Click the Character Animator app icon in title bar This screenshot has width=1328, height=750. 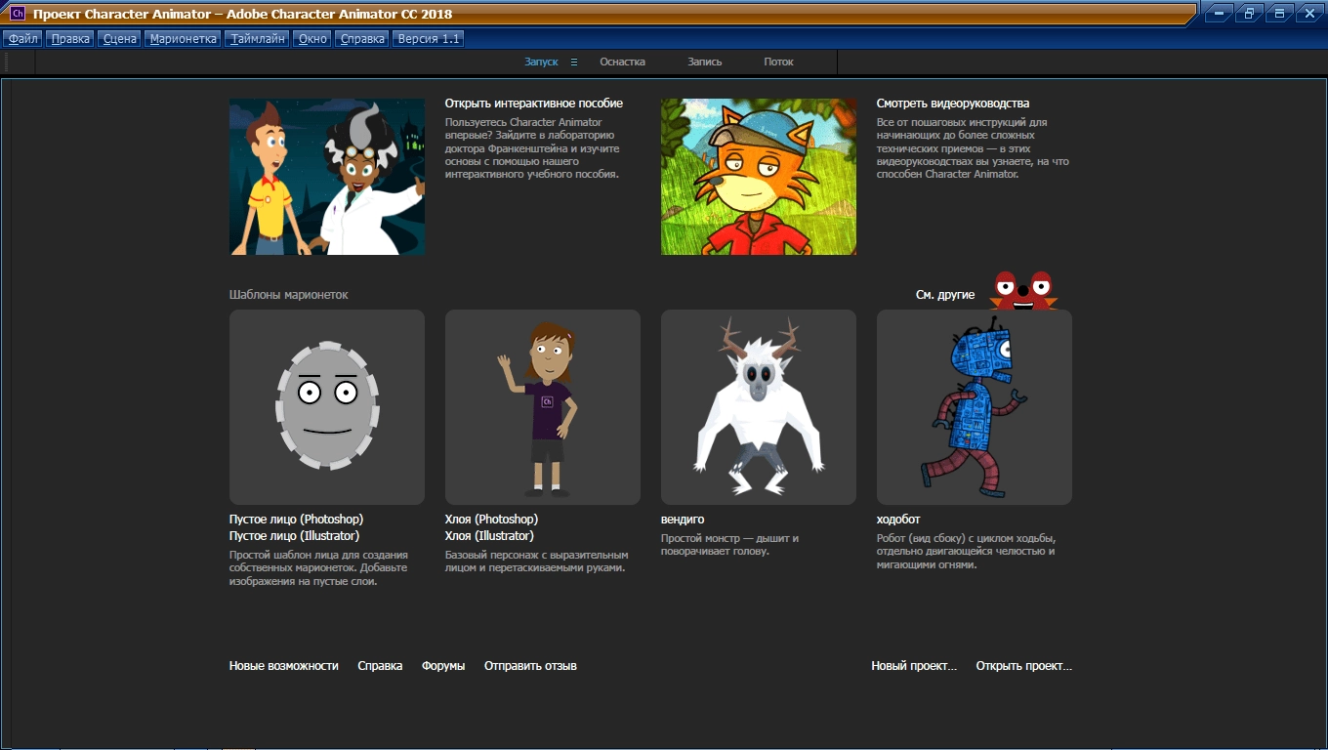pos(18,14)
